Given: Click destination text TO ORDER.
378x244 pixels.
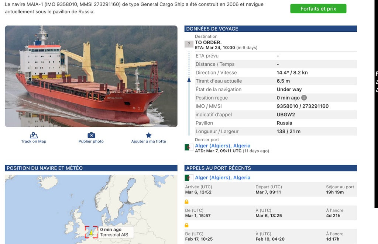Looking at the screenshot, I should point(208,42).
